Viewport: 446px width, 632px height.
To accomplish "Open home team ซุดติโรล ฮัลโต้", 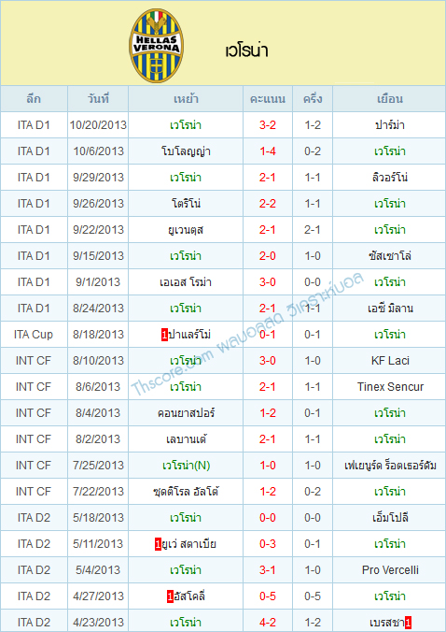I will pyautogui.click(x=186, y=492).
